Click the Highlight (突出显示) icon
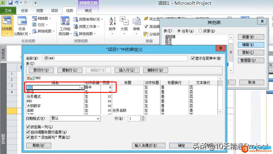The width and height of the screenshot is (273, 154). pyautogui.click(x=146, y=19)
